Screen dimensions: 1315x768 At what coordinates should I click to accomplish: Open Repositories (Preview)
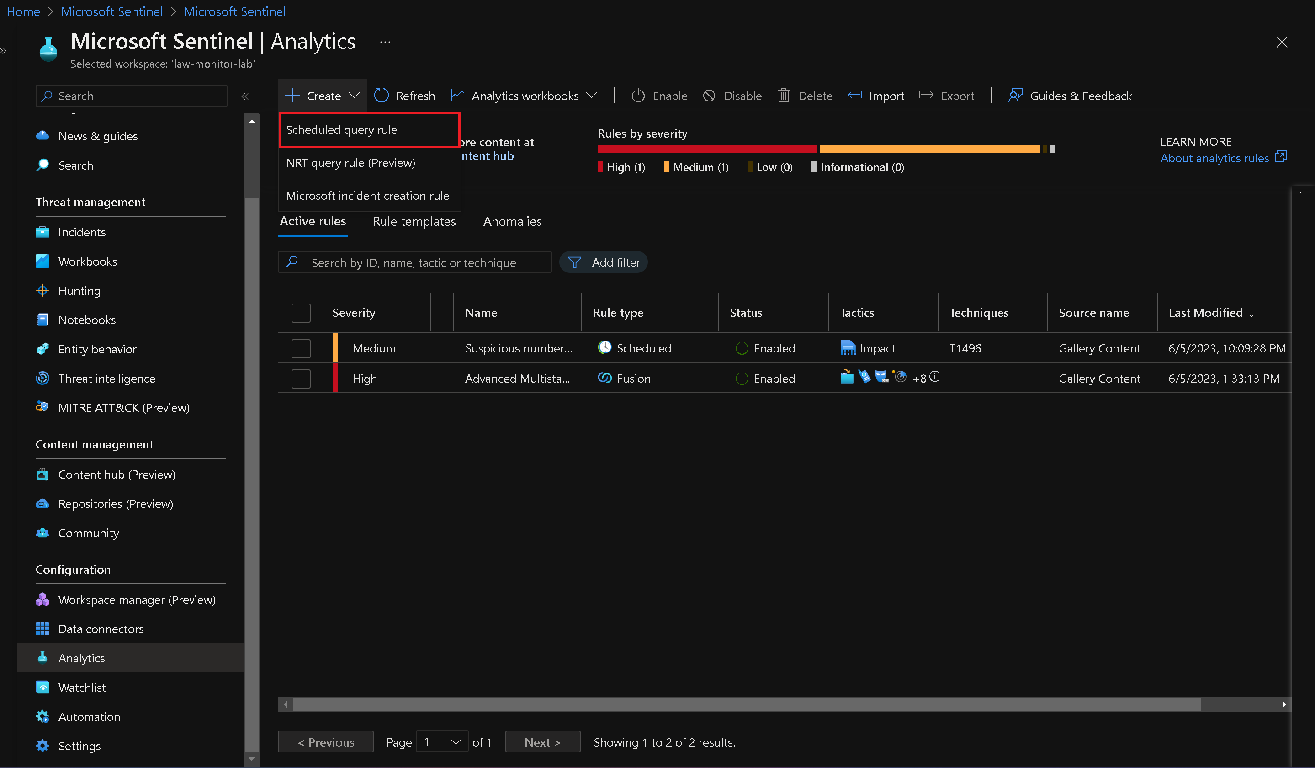point(115,504)
